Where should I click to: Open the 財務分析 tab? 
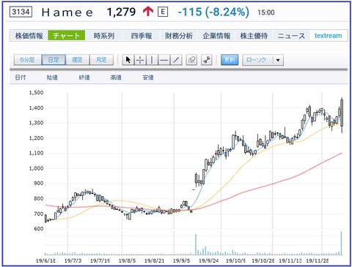179,36
